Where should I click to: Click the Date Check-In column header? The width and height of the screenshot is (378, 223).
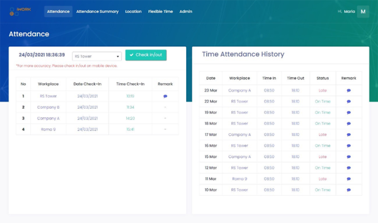coord(88,84)
